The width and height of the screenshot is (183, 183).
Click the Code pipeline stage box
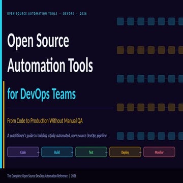click(x=23, y=152)
